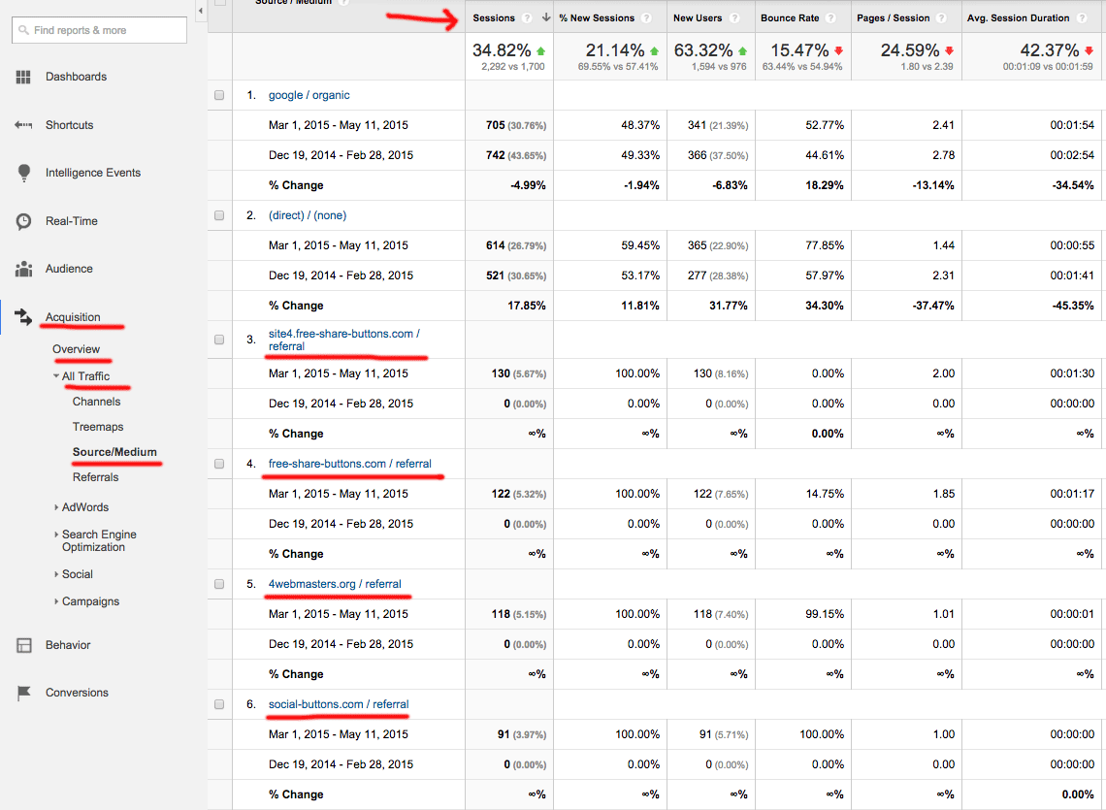The image size is (1106, 810).
Task: Show help for the Sessions column
Action: pos(526,18)
